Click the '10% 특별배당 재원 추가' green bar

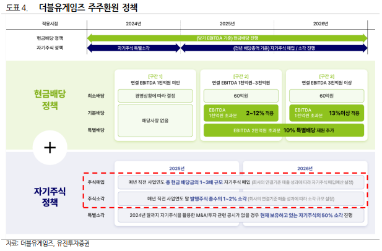(x=284, y=130)
